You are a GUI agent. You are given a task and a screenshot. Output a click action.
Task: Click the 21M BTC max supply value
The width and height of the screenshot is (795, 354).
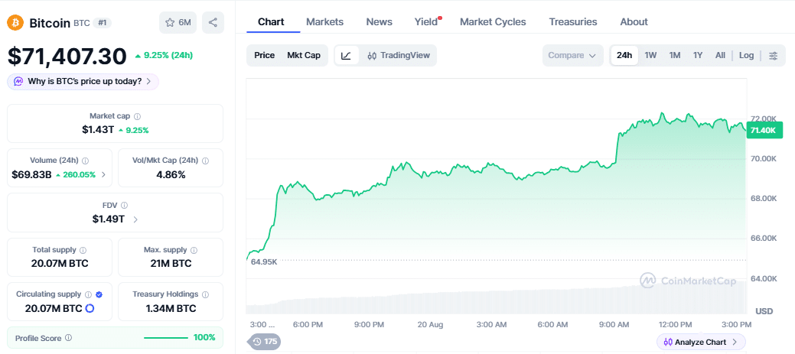coord(171,264)
